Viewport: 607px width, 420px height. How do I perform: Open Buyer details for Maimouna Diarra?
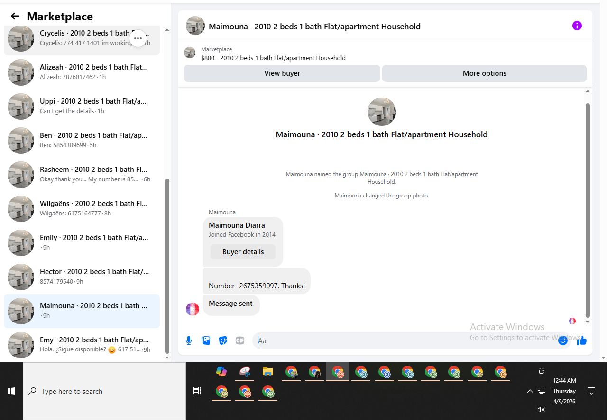click(x=243, y=252)
